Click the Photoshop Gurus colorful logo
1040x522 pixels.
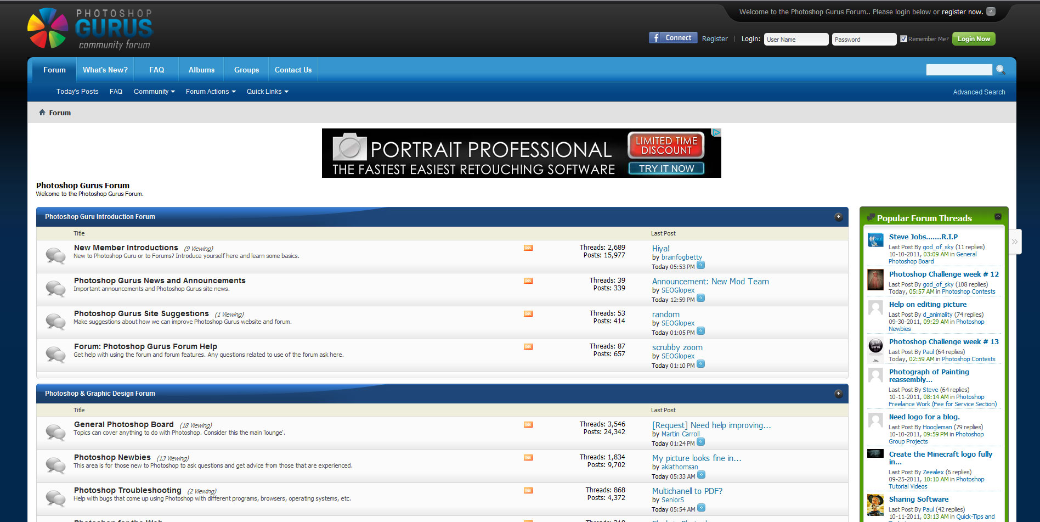tap(89, 29)
